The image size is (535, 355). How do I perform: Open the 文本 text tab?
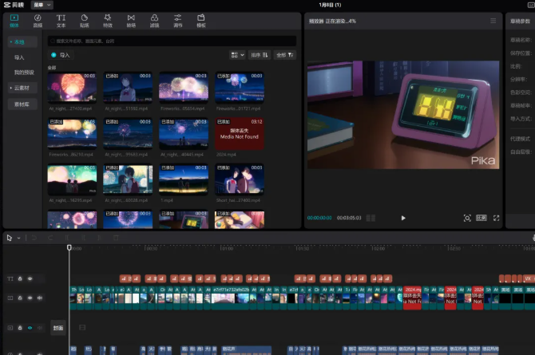61,21
